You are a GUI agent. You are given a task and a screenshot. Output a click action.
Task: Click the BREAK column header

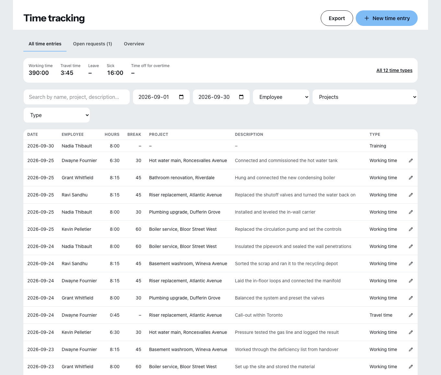pos(134,135)
